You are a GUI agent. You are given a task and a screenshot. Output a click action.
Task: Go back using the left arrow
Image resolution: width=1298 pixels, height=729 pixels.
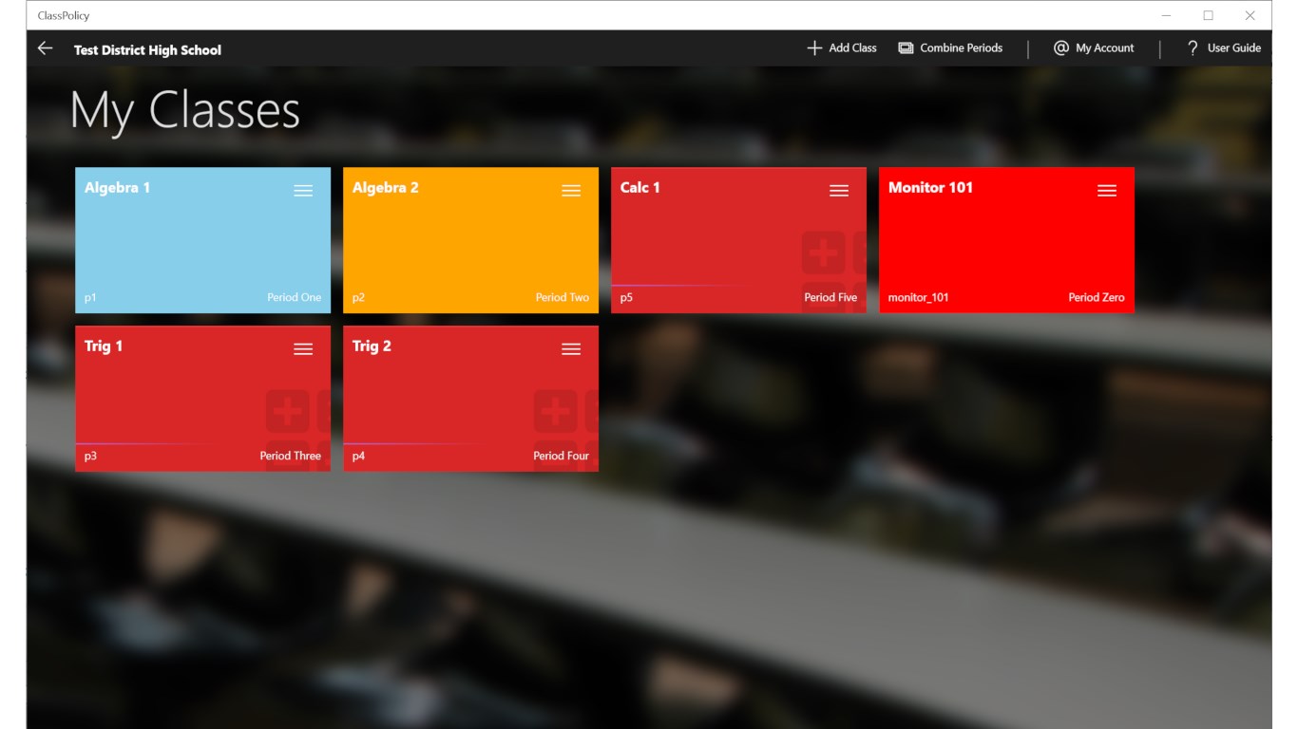click(46, 48)
